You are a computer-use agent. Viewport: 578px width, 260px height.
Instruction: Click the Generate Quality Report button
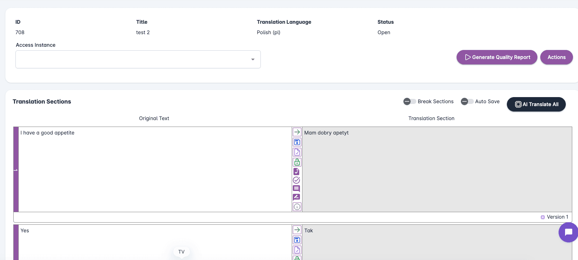pyautogui.click(x=496, y=57)
